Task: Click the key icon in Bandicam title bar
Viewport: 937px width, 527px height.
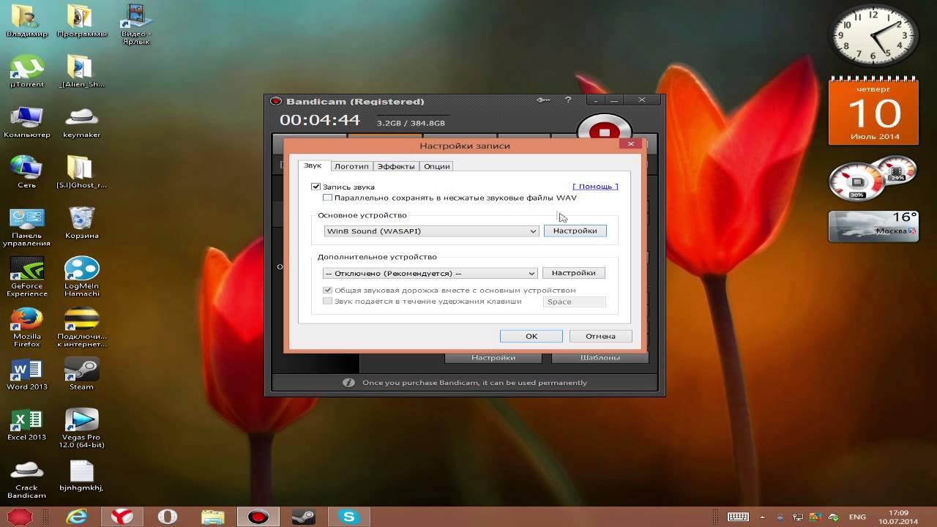Action: pyautogui.click(x=543, y=100)
